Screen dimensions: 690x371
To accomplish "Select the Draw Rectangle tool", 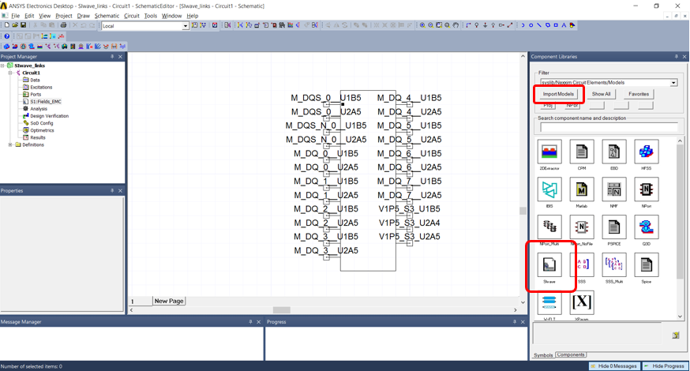I will 556,25.
